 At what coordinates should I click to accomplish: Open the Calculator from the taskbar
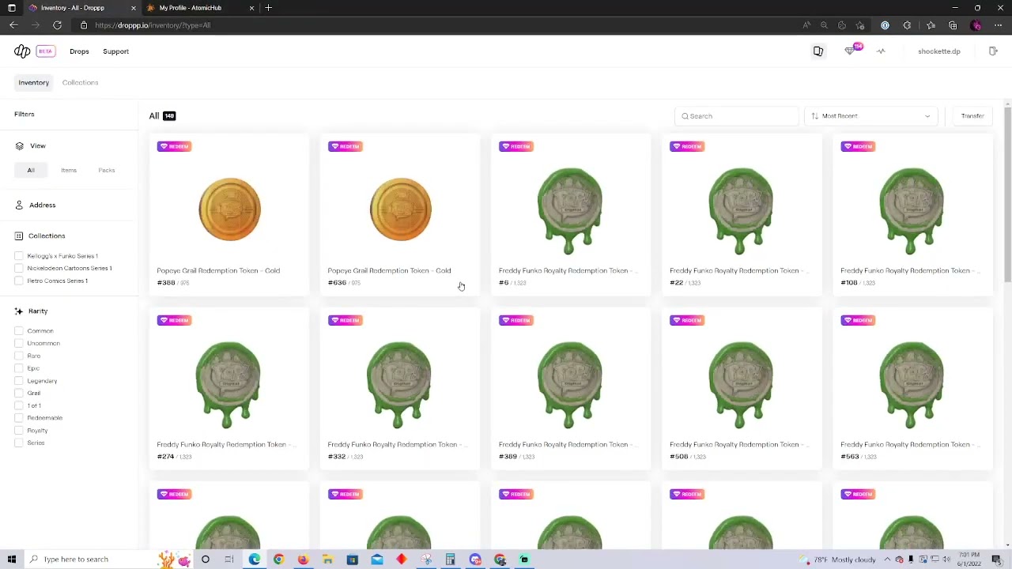pyautogui.click(x=450, y=560)
